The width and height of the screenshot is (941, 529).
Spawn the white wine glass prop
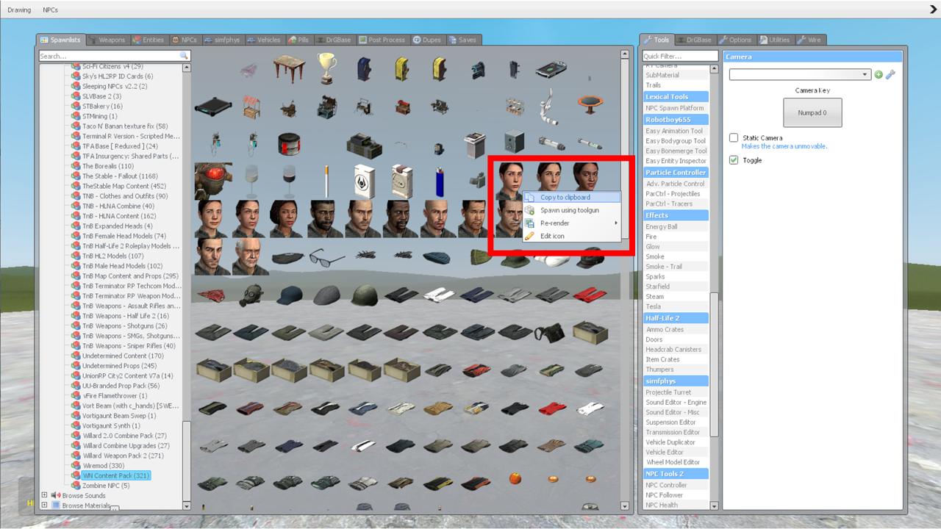tap(251, 182)
